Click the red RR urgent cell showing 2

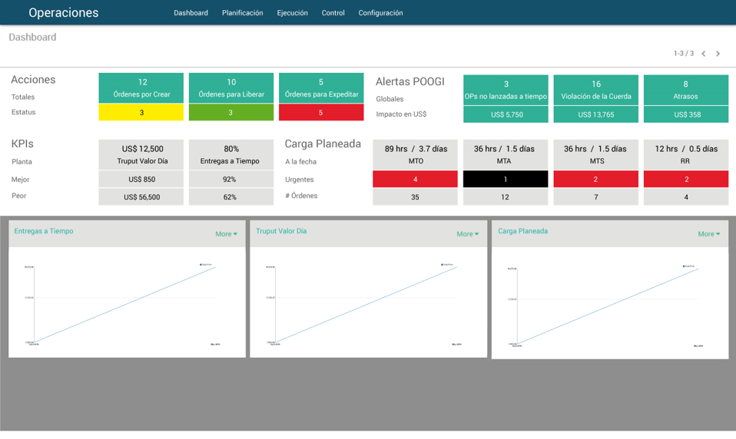[686, 179]
